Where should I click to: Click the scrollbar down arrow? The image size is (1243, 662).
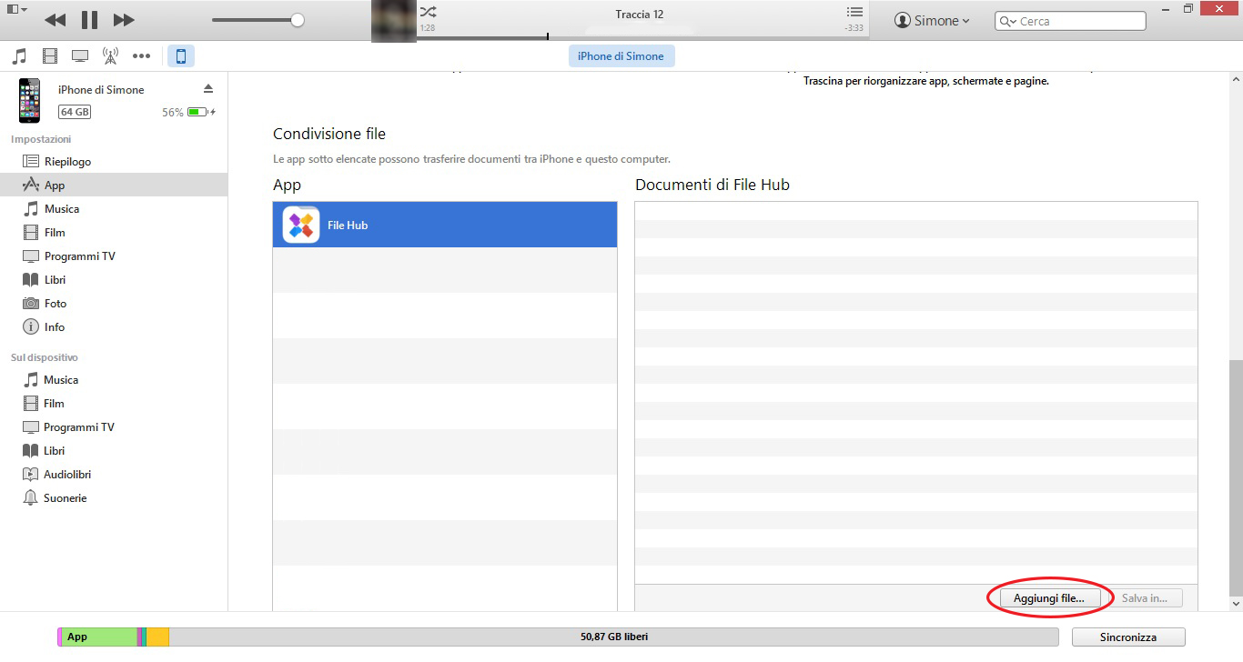1235,603
